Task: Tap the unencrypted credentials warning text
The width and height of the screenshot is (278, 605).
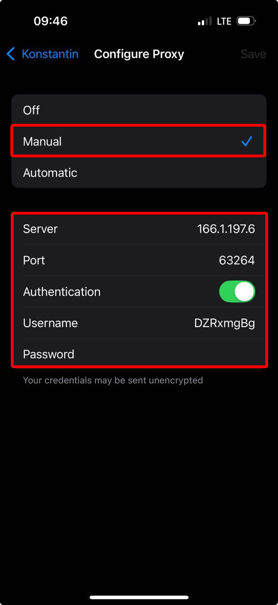Action: click(113, 380)
